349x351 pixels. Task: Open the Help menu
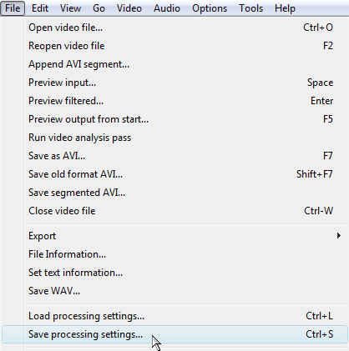[285, 8]
